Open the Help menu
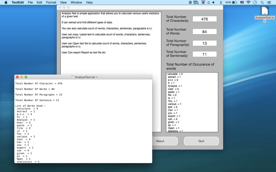The width and height of the screenshot is (276, 172). [x=89, y=2]
